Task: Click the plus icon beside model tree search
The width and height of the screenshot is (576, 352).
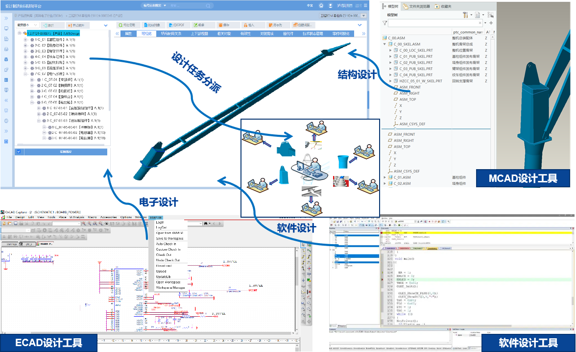Action: (x=490, y=23)
